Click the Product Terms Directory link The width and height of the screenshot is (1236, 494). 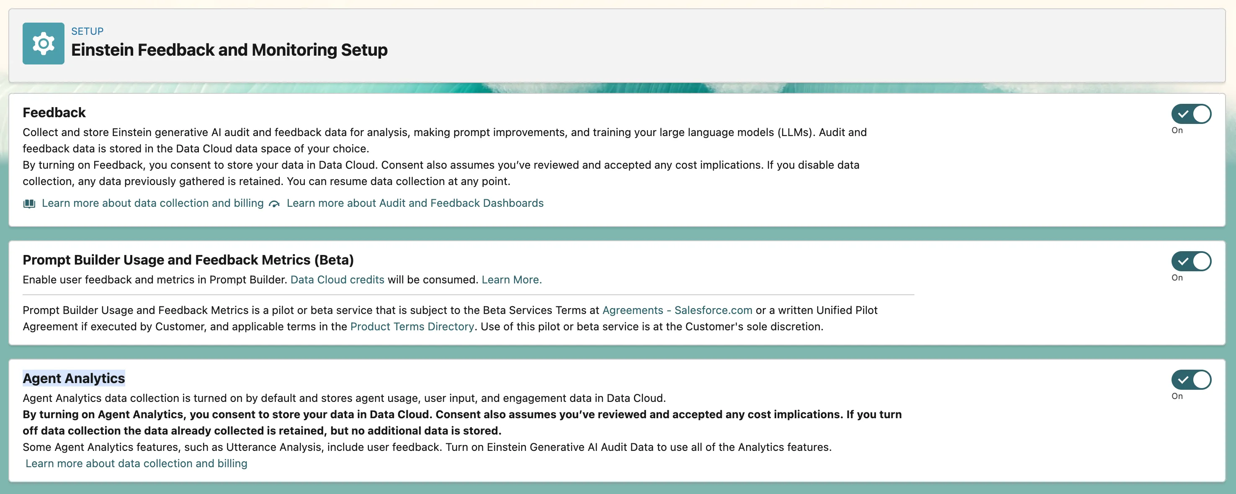(412, 327)
